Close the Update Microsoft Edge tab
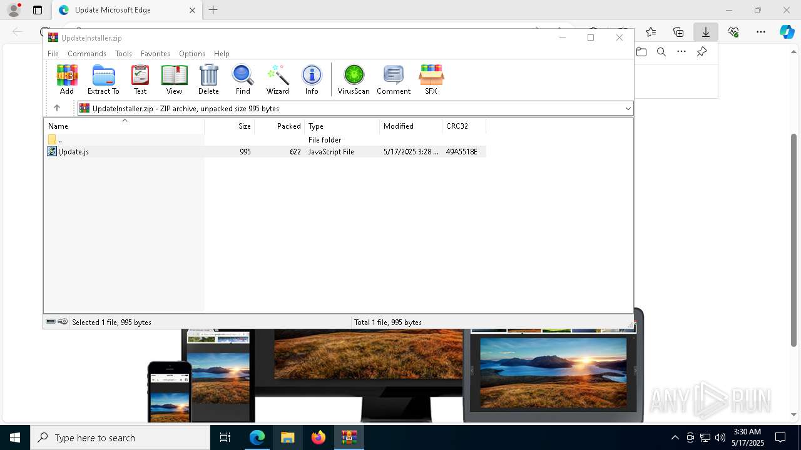This screenshot has height=450, width=801. tap(192, 10)
